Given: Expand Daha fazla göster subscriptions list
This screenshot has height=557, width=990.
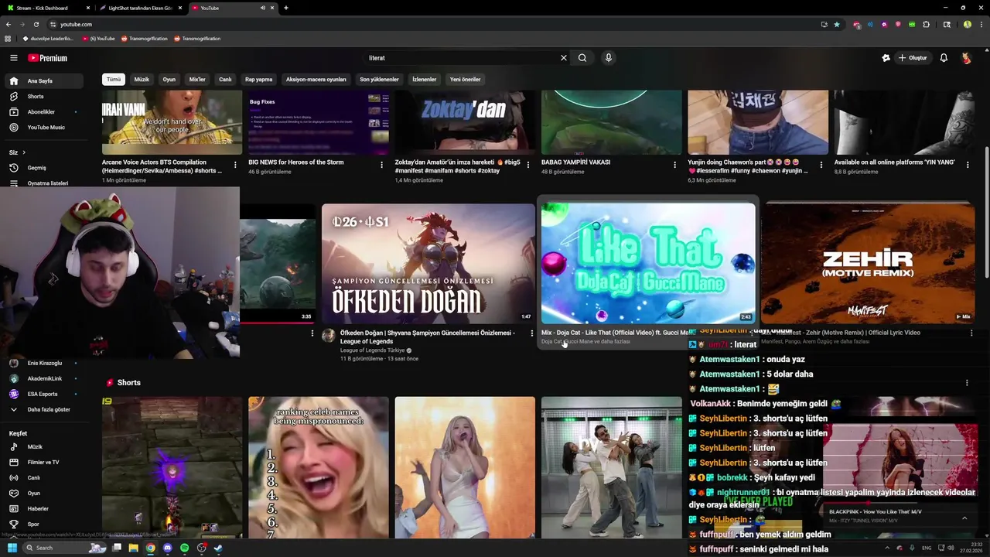Looking at the screenshot, I should (43, 409).
